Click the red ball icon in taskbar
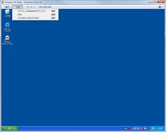This screenshot has height=132, width=166. pyautogui.click(x=129, y=128)
